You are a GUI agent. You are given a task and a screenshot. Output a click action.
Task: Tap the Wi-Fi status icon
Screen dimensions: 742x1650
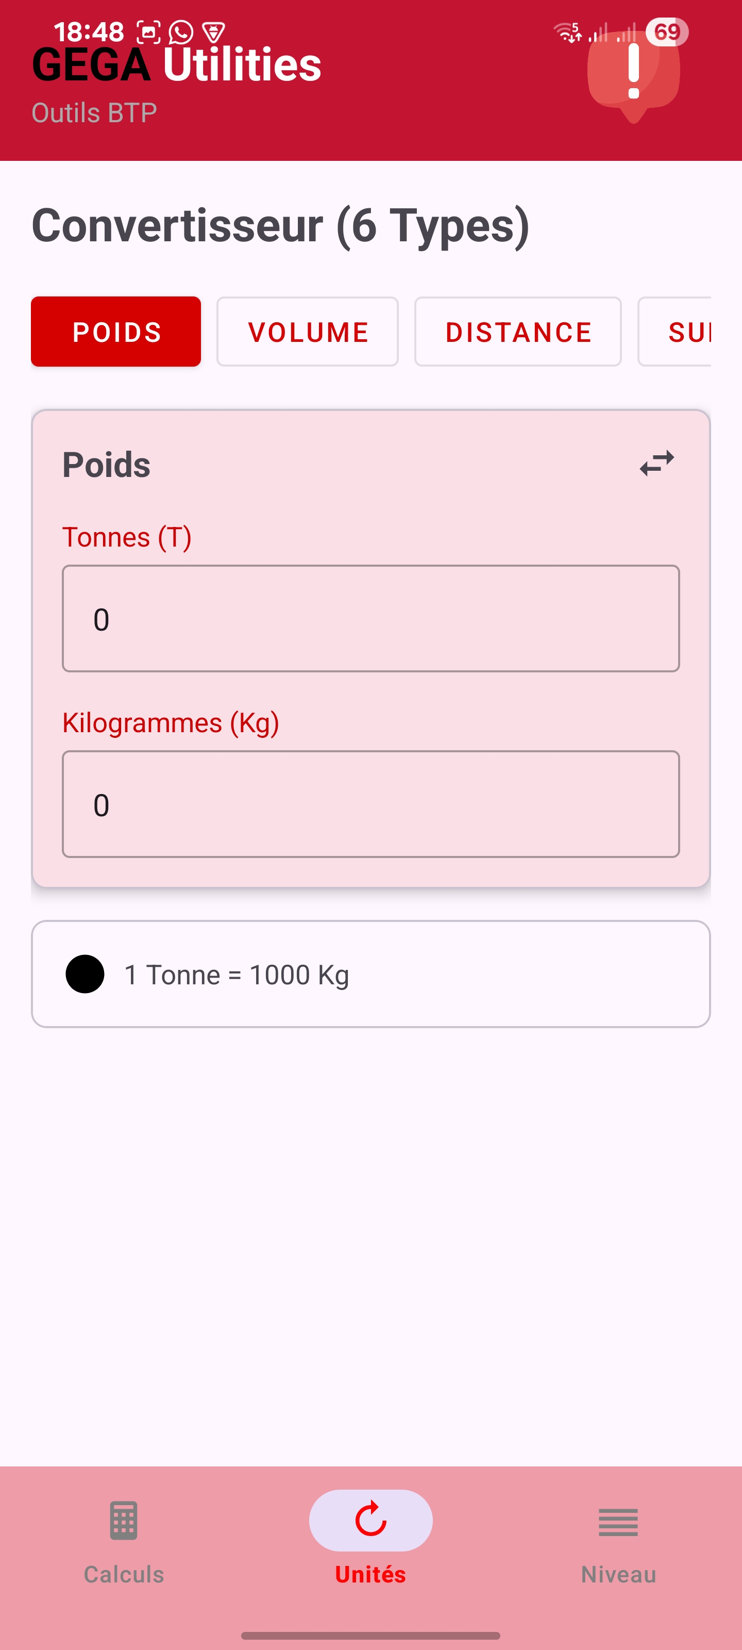[567, 32]
